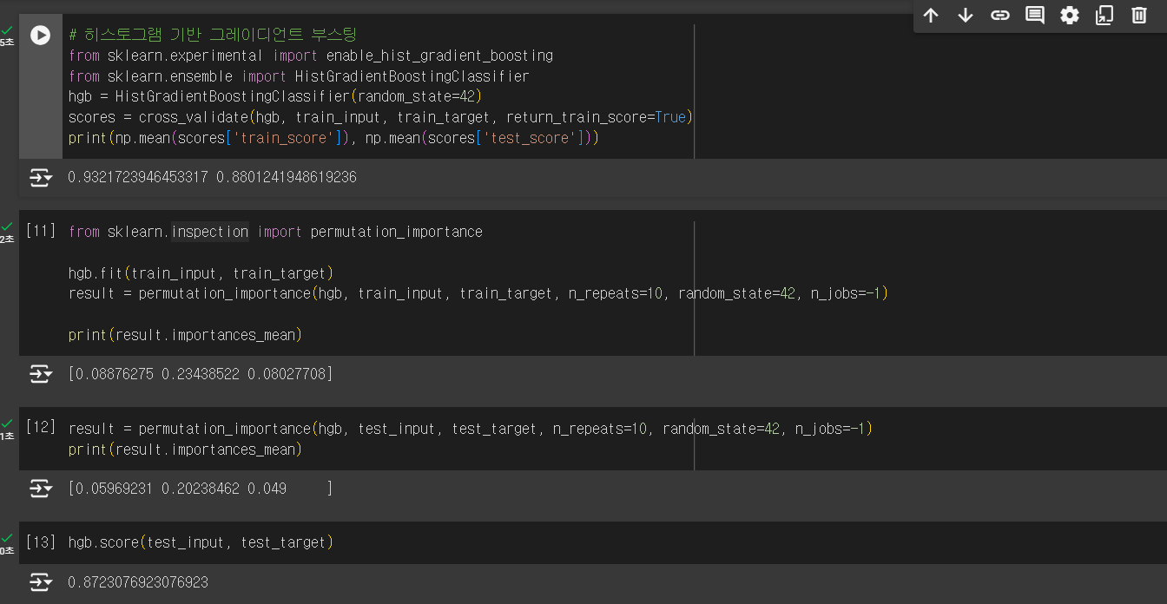
Task: Click cross_validate code line
Action: click(380, 118)
